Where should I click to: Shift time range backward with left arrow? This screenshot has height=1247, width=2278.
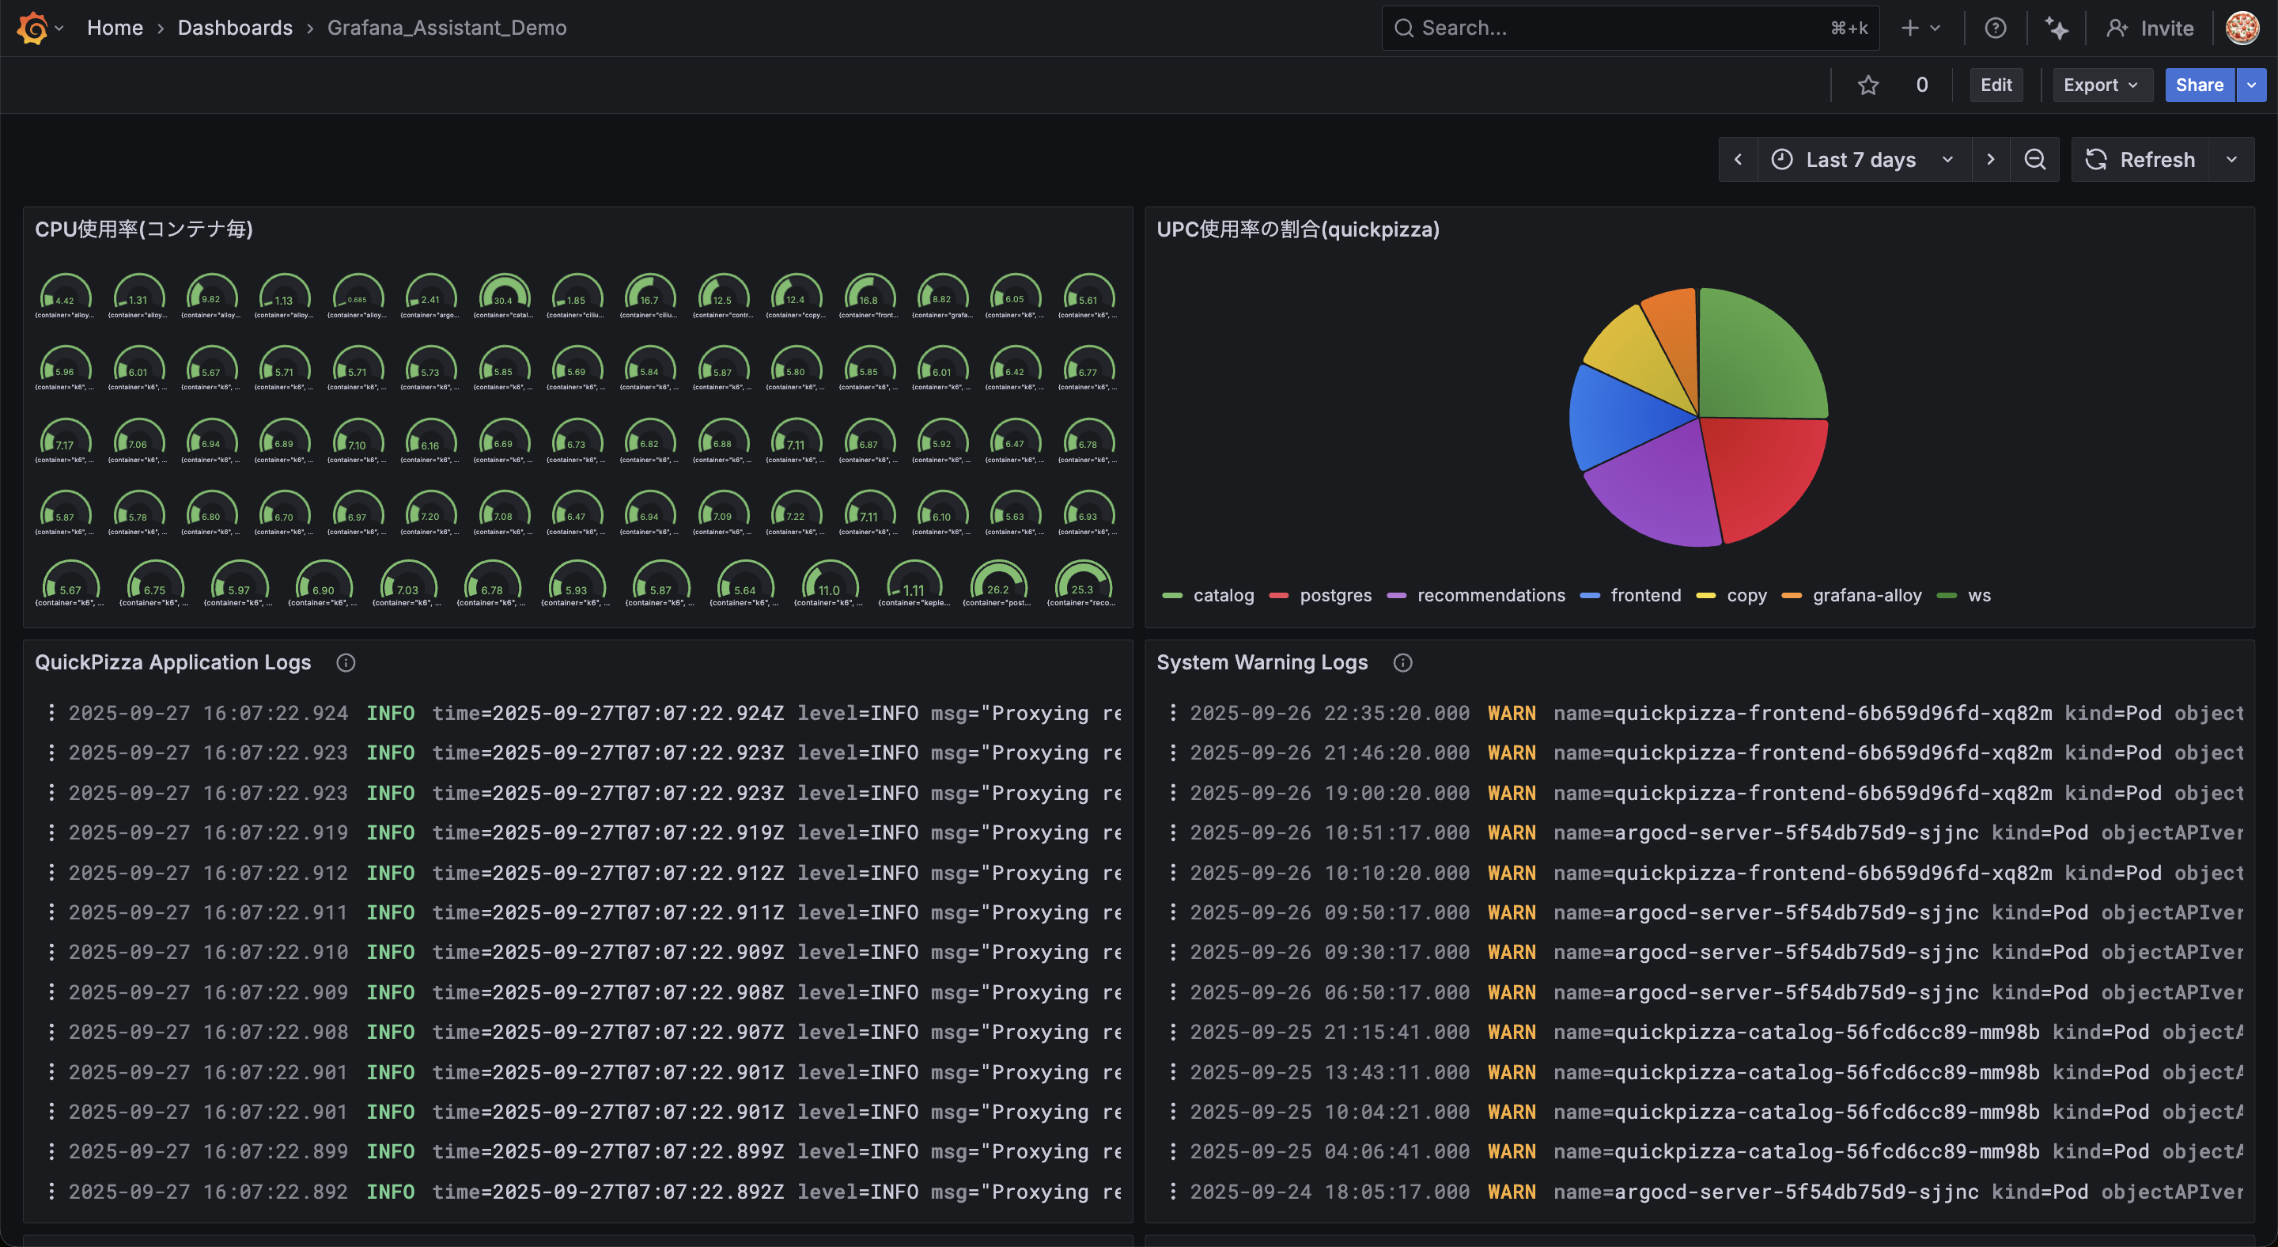tap(1738, 159)
